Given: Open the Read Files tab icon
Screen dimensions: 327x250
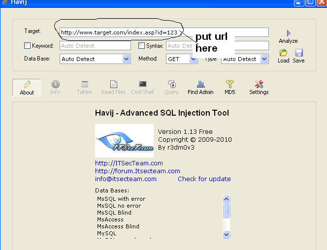Looking at the screenshot, I should pyautogui.click(x=114, y=84).
